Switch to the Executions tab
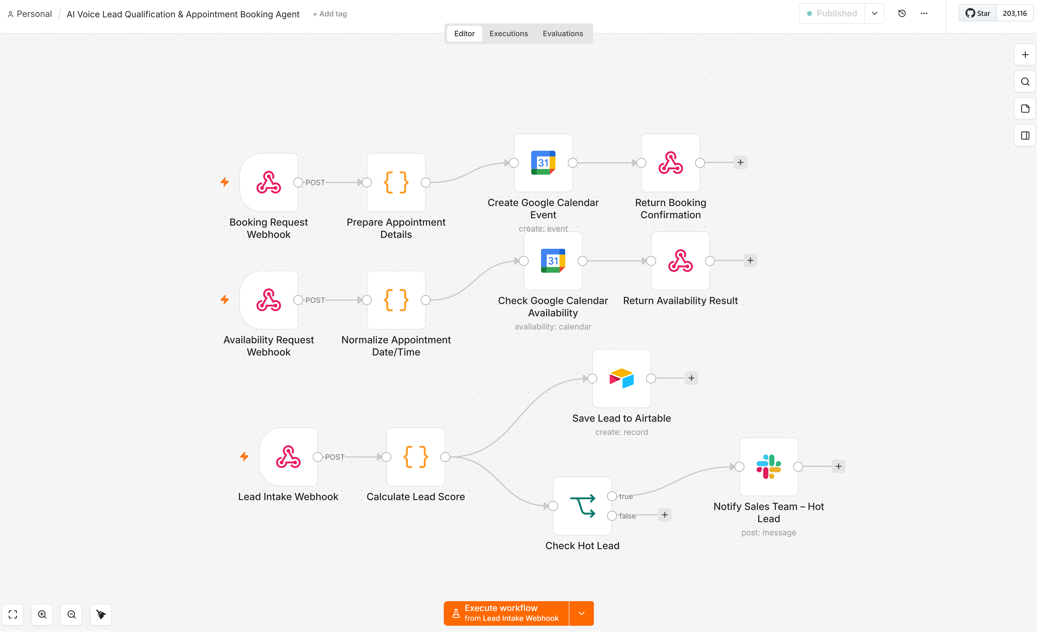1037x632 pixels. [508, 34]
